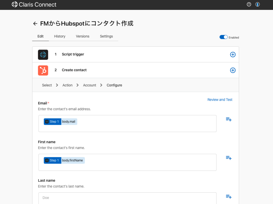The height and width of the screenshot is (204, 273).
Task: Click the Review and Test link
Action: pyautogui.click(x=220, y=100)
